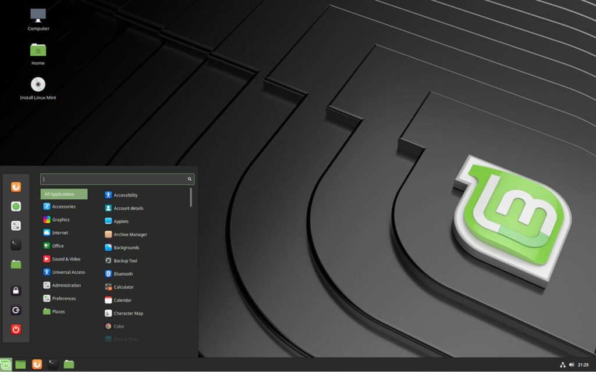The width and height of the screenshot is (596, 372).
Task: Select the All Applications category
Action: (64, 194)
